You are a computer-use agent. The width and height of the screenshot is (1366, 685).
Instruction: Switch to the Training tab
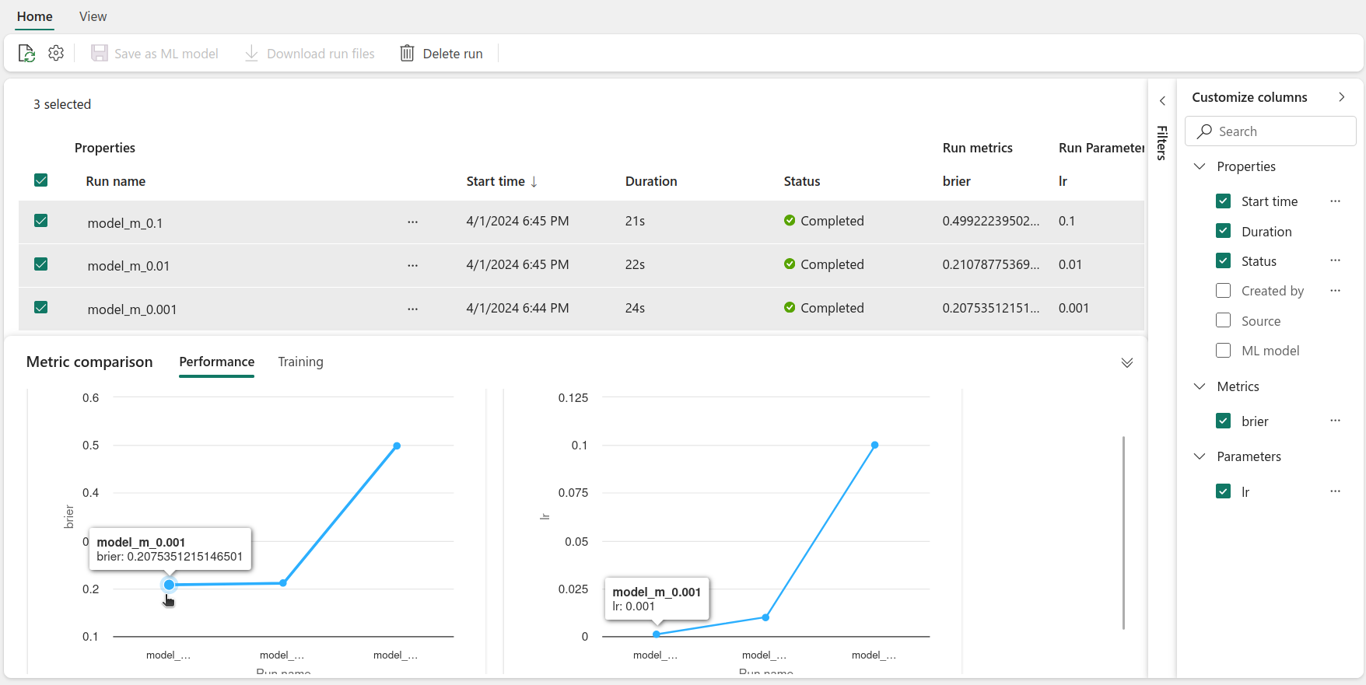[300, 362]
